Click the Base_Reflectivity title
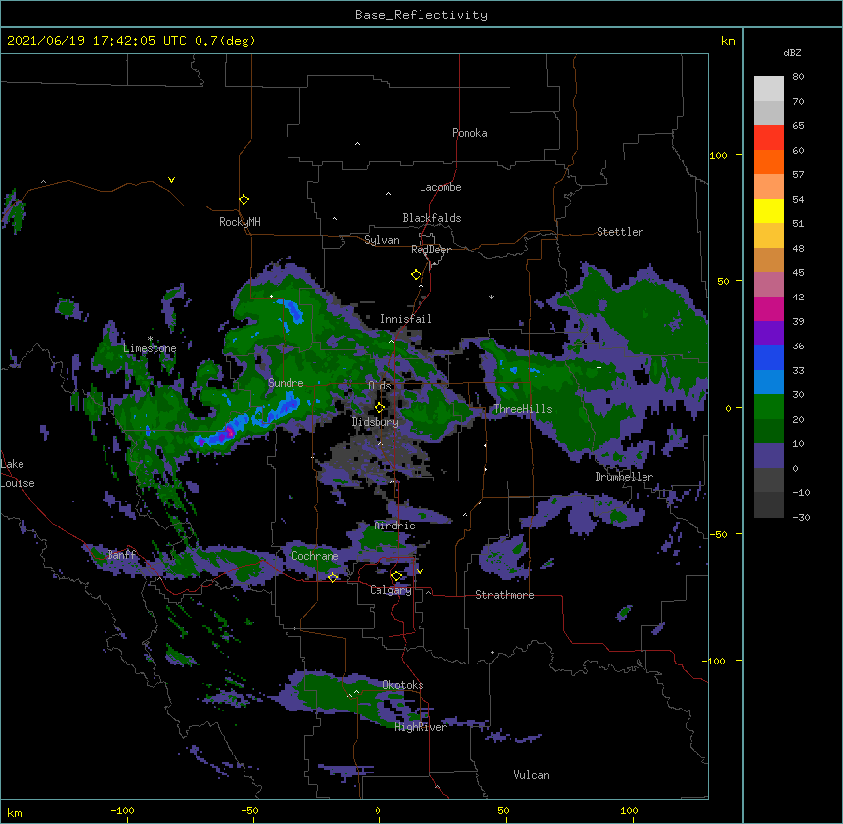Viewport: 843px width, 824px height. (x=421, y=15)
